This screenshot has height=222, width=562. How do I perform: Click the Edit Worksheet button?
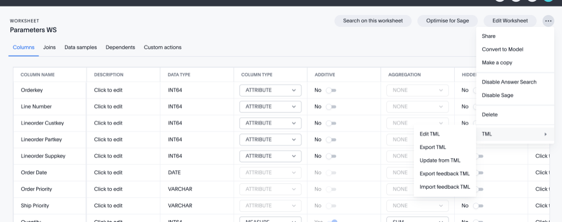point(510,21)
